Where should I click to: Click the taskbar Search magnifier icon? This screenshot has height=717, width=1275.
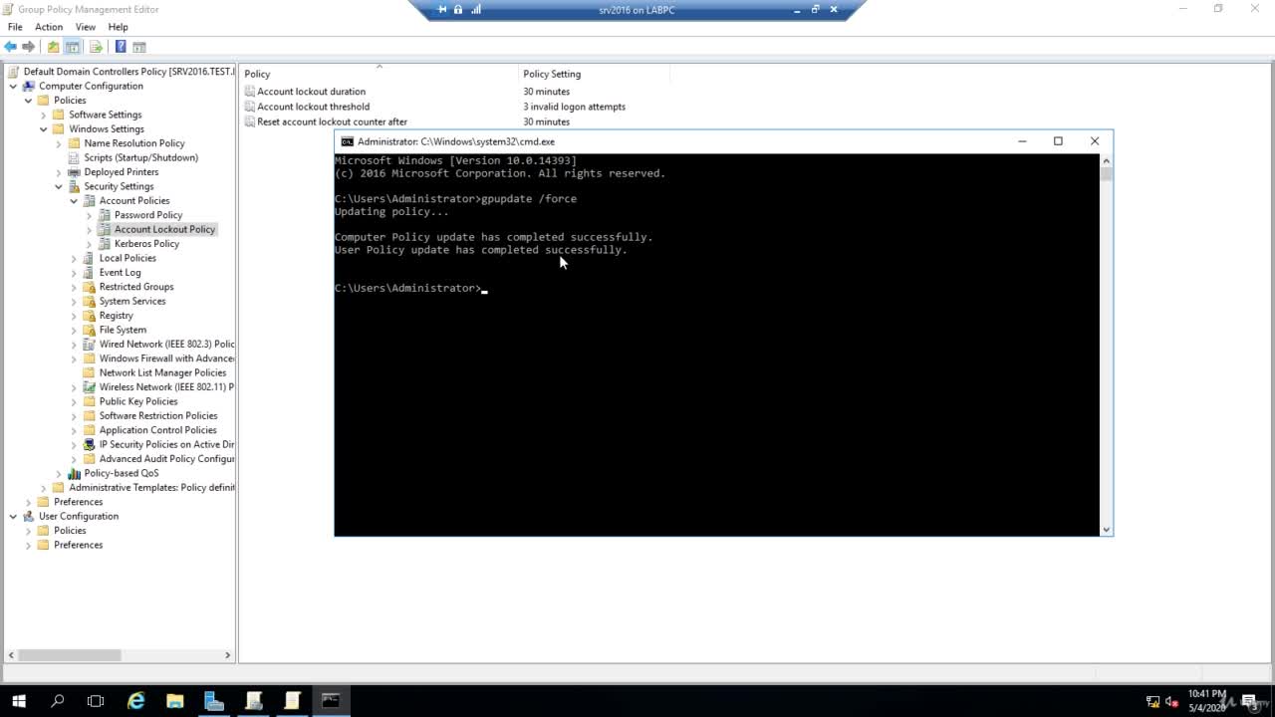coord(58,701)
